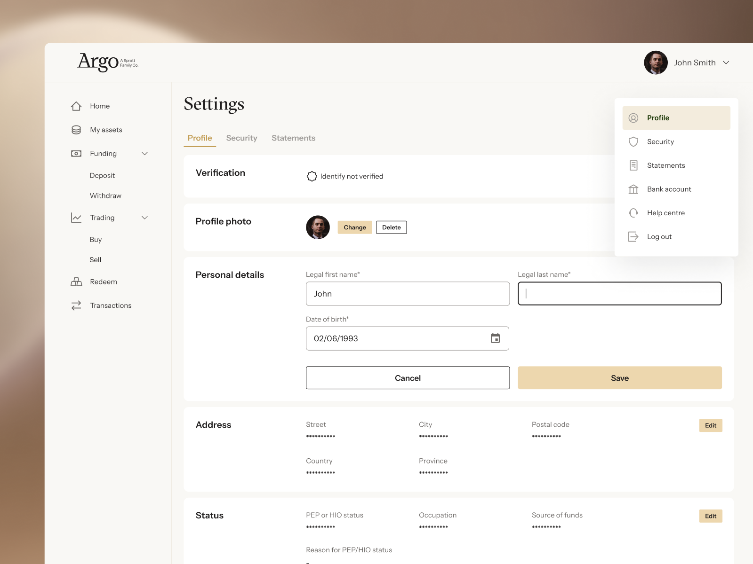The image size is (753, 564).
Task: Click Change to update profile photo
Action: coord(354,227)
